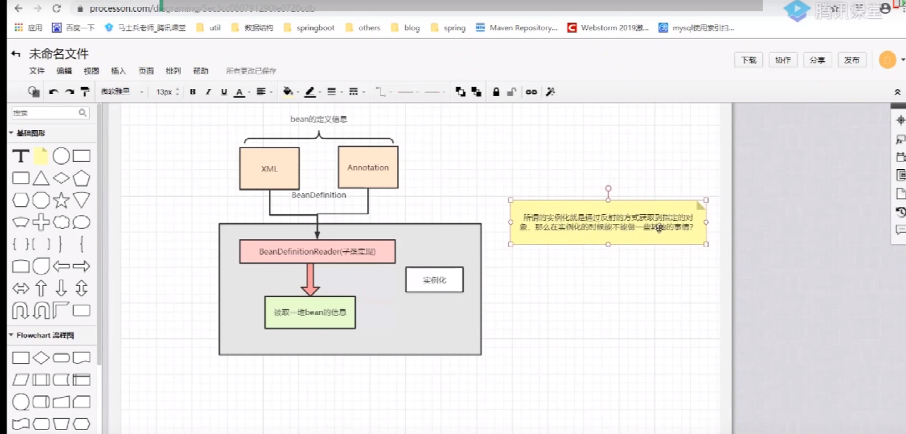Click the shape search input field

pos(51,113)
